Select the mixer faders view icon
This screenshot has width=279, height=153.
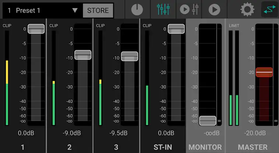pyautogui.click(x=163, y=9)
